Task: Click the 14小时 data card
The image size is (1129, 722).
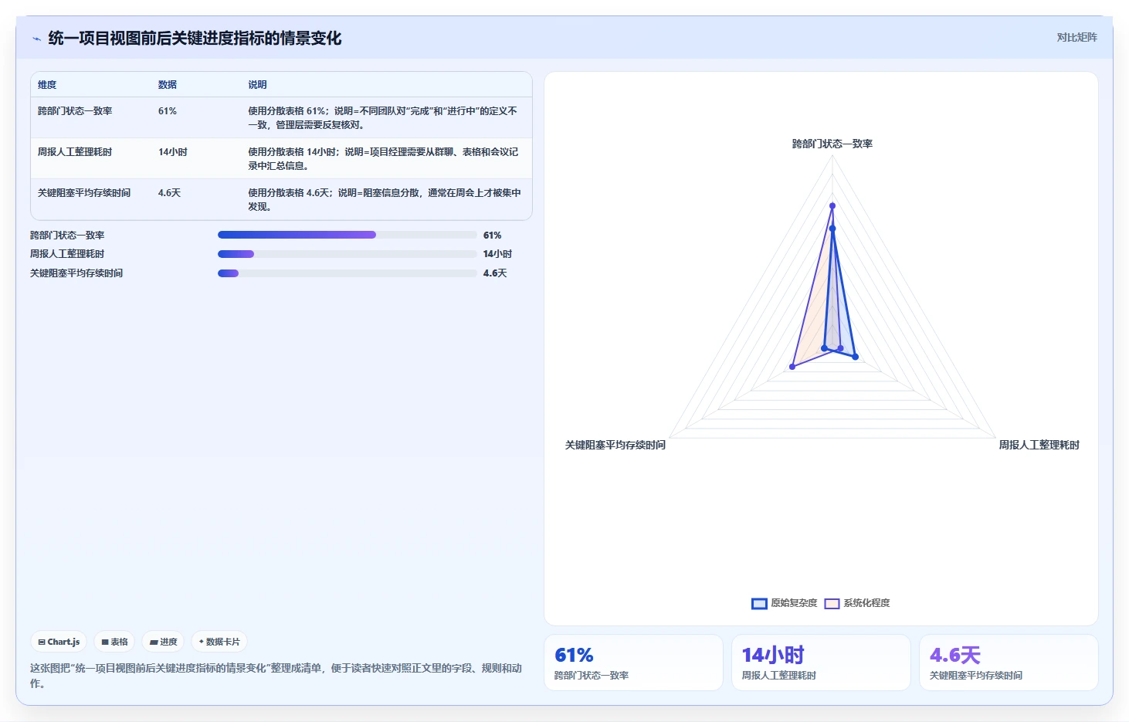Action: pyautogui.click(x=821, y=663)
